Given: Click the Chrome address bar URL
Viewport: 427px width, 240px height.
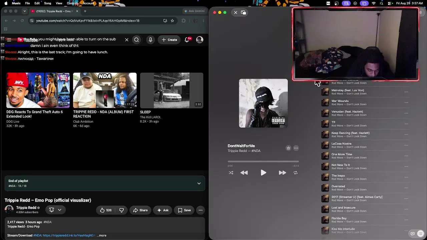Looking at the screenshot, I should (88, 21).
